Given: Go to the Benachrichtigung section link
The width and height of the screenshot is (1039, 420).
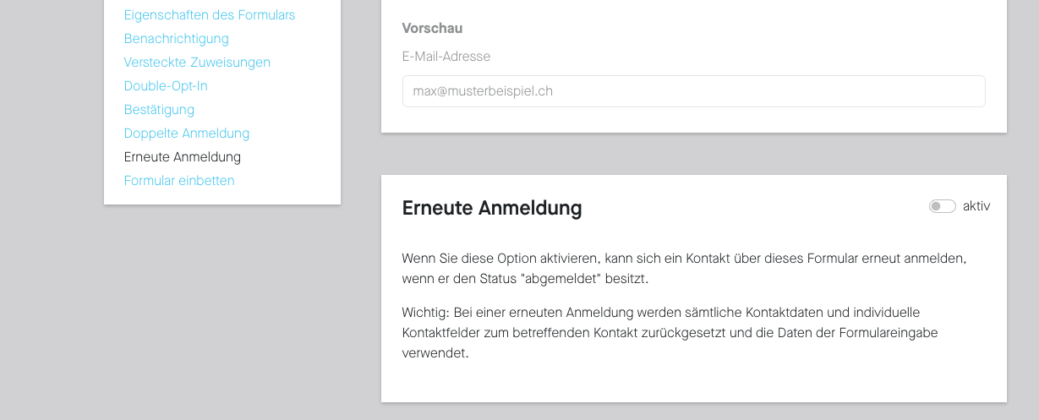Looking at the screenshot, I should pos(176,39).
